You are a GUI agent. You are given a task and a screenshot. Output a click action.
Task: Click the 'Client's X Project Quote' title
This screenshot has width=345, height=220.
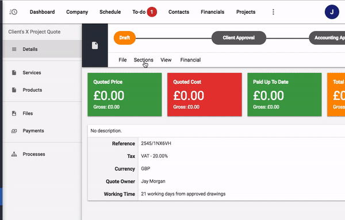point(34,32)
